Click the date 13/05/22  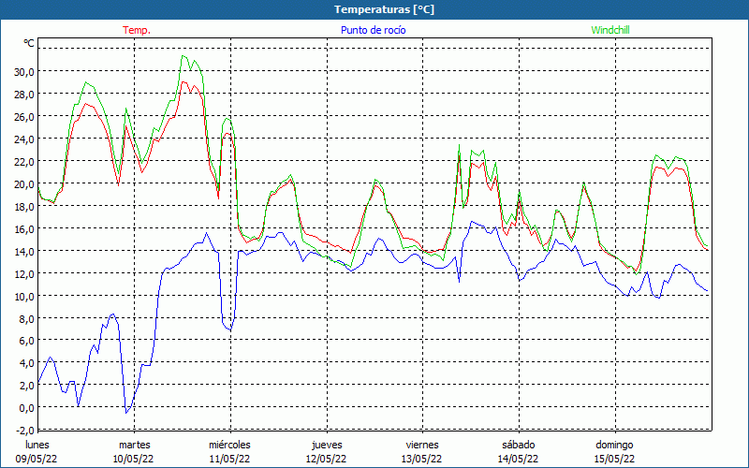coord(422,459)
